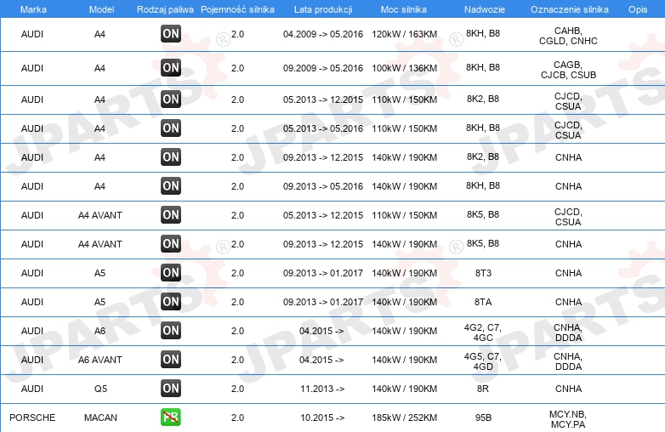This screenshot has height=432, width=665.
Task: Click production dates 04.2009 -> 05.2016
Action: [x=323, y=34]
